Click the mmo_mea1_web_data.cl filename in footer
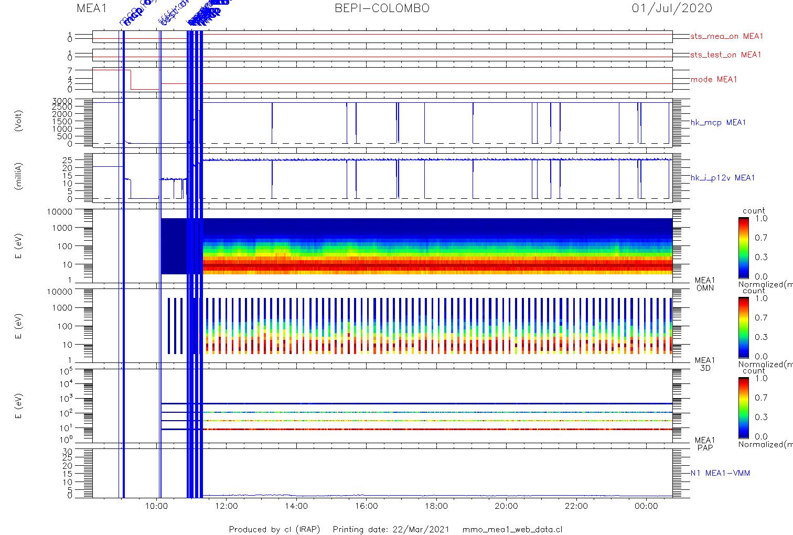Screen dimensions: 793x535 point(512,529)
